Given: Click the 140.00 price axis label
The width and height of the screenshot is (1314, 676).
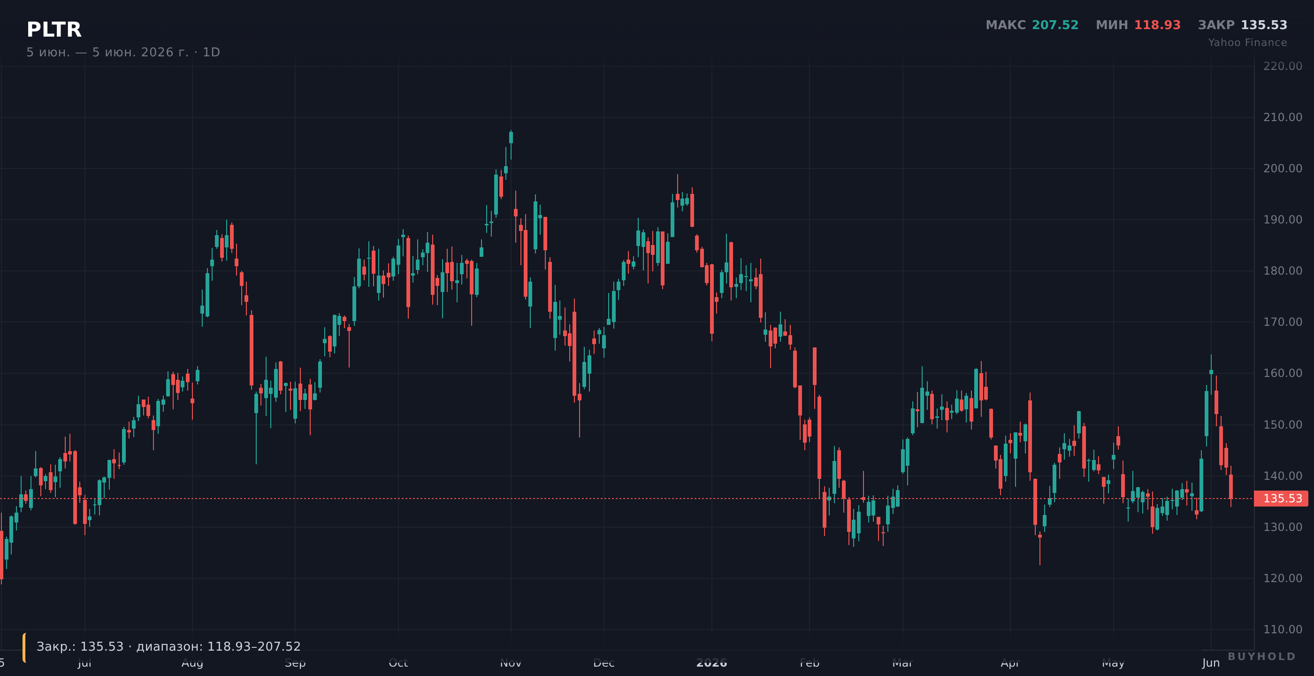Looking at the screenshot, I should (1283, 476).
